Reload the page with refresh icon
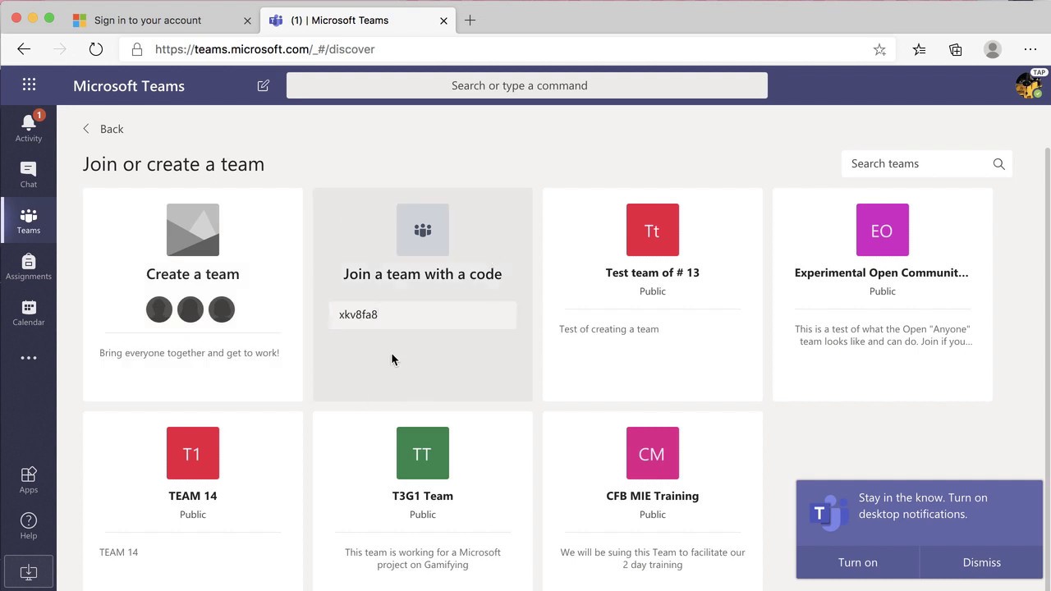 pos(96,49)
